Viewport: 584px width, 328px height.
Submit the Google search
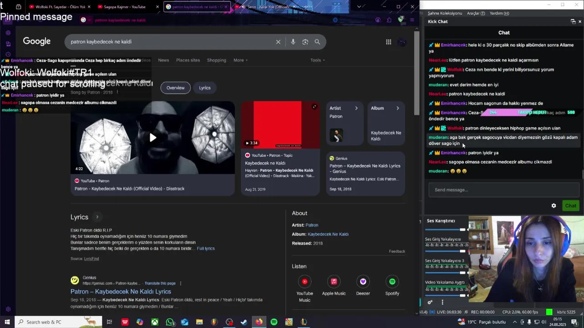point(317,42)
